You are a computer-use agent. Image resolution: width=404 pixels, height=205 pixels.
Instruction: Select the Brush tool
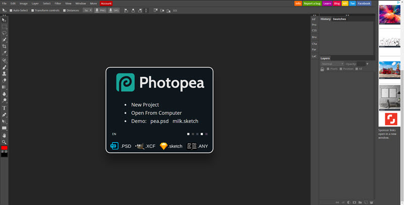[4, 67]
